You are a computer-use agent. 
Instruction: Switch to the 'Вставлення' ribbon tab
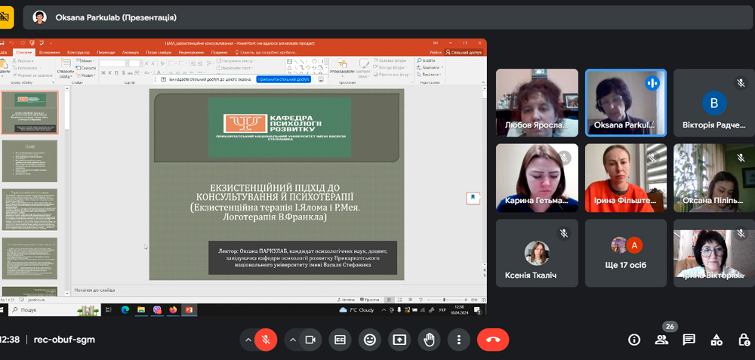point(50,52)
